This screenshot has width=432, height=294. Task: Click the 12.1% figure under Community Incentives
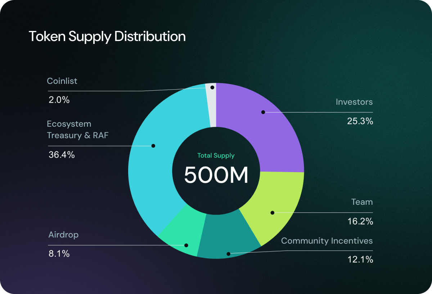(x=361, y=258)
